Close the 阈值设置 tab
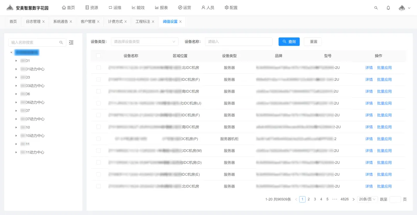Image resolution: width=417 pixels, height=215 pixels. tap(180, 22)
